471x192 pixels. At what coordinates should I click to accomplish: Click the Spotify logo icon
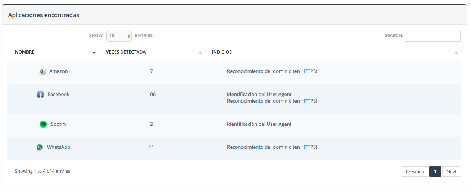click(x=43, y=124)
